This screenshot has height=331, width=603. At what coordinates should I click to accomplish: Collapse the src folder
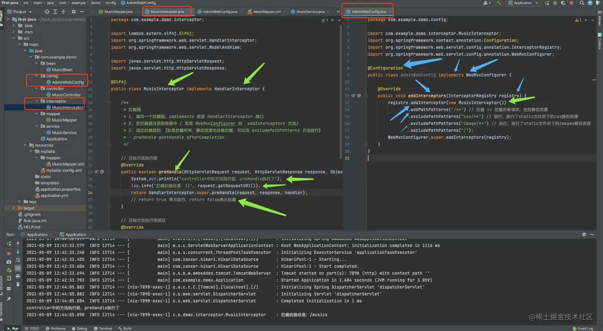14,38
